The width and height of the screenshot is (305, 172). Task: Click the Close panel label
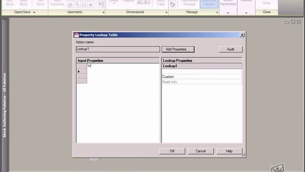(266, 12)
